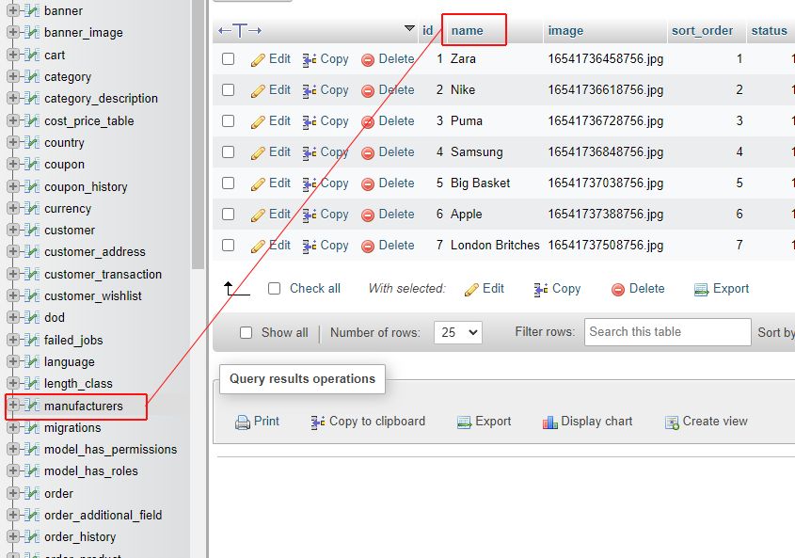Expand the order_history table node
795x558 pixels.
coord(12,536)
